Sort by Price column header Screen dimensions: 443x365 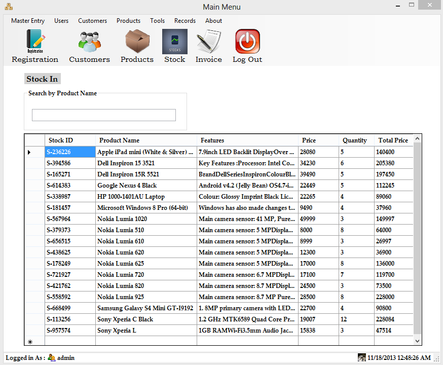318,140
